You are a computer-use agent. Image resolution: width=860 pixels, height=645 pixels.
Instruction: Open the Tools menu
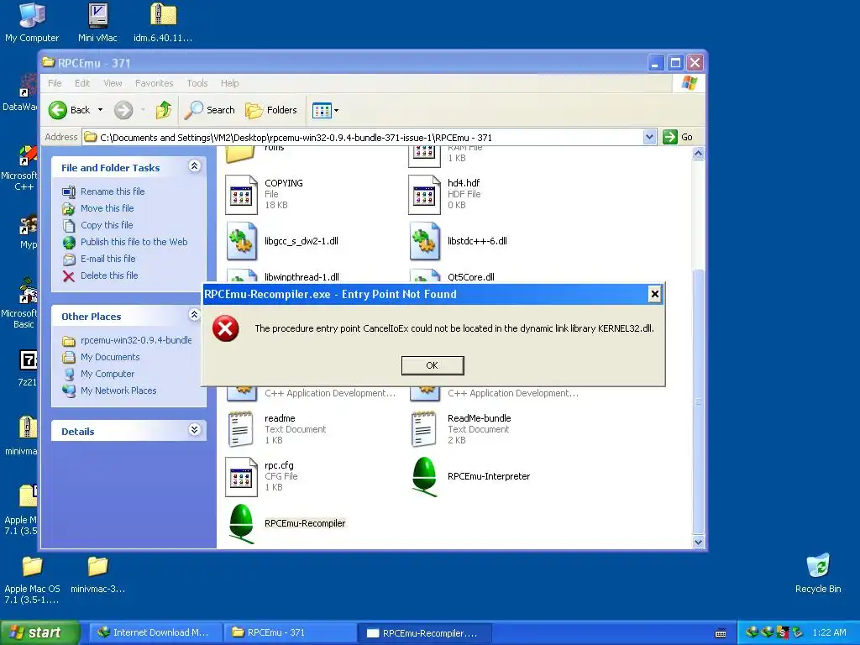click(197, 83)
